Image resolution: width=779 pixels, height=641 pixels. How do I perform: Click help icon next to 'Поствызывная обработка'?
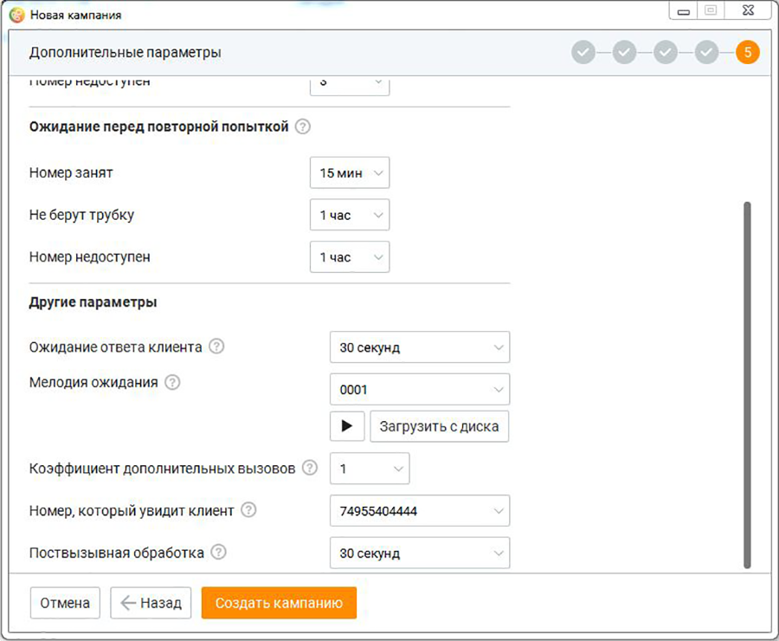point(218,552)
